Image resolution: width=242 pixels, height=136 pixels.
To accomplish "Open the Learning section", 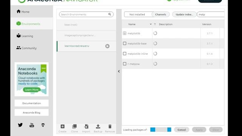I will pos(32,36).
